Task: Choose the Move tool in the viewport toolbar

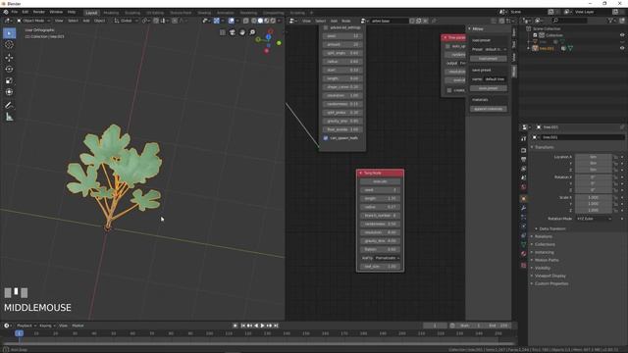Action: (9, 58)
